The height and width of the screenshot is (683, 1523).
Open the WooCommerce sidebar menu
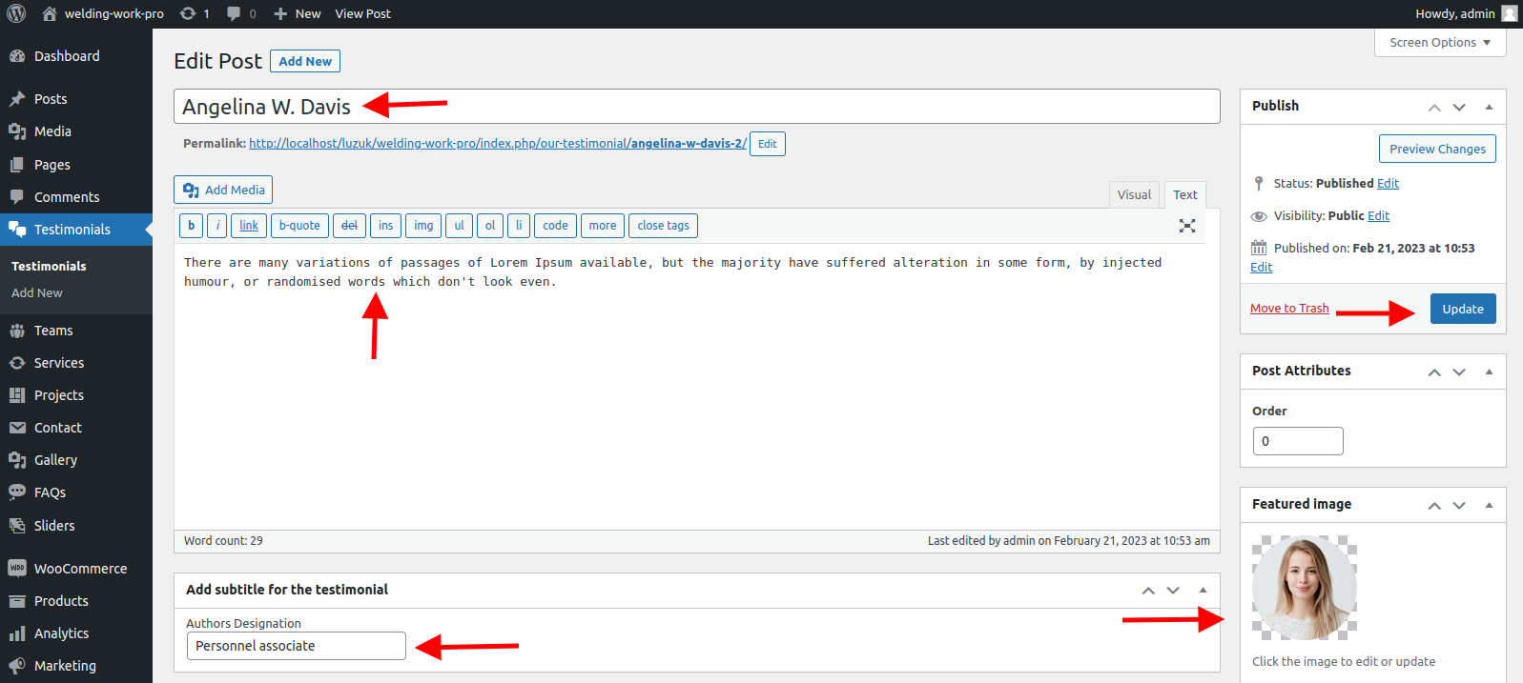[x=80, y=569]
